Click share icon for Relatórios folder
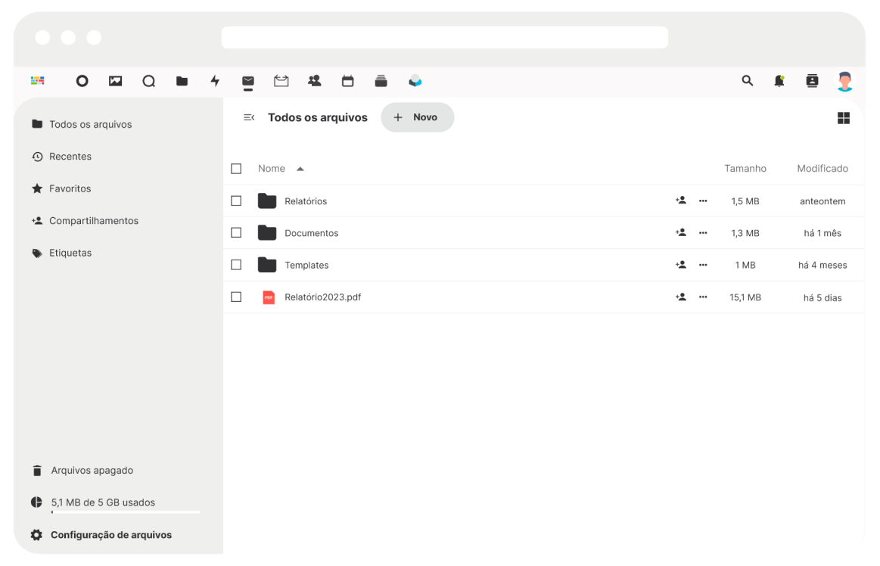 tap(681, 201)
